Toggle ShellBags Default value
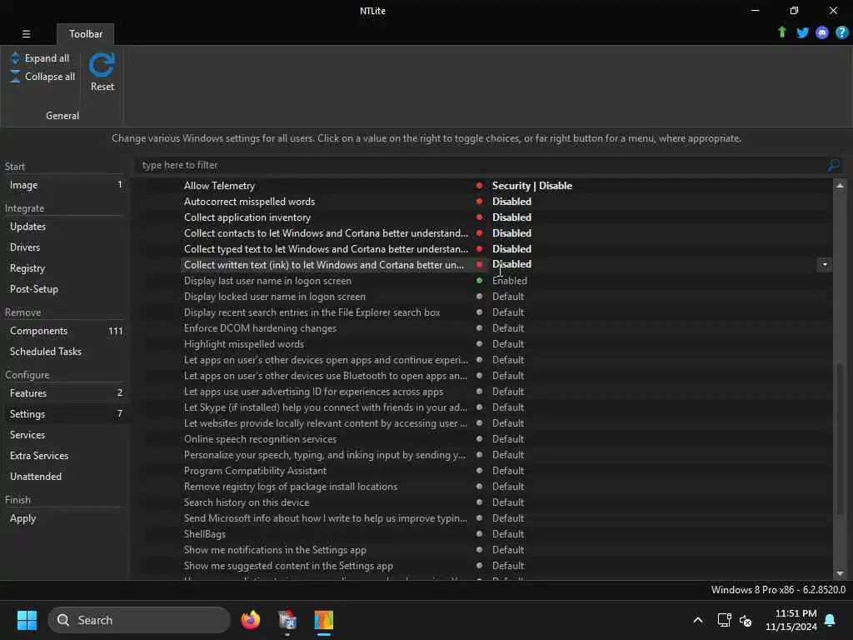The width and height of the screenshot is (853, 640). [x=508, y=534]
